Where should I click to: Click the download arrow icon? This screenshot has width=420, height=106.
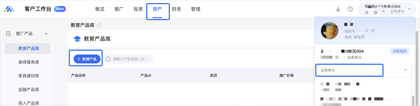(x=338, y=9)
